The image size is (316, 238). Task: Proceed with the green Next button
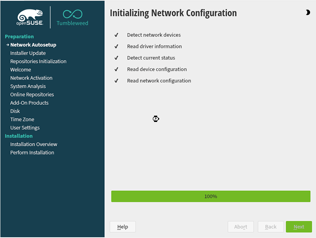(x=299, y=227)
